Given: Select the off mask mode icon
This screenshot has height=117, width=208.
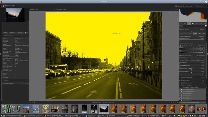Looking at the screenshot, I should click(x=181, y=34).
